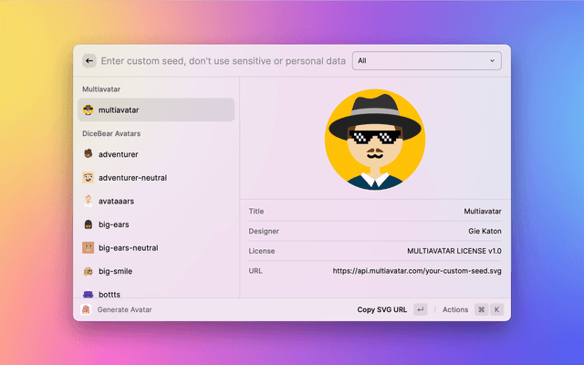This screenshot has width=584, height=365.
Task: Click the multiavatar API URL value
Action: tap(416, 271)
